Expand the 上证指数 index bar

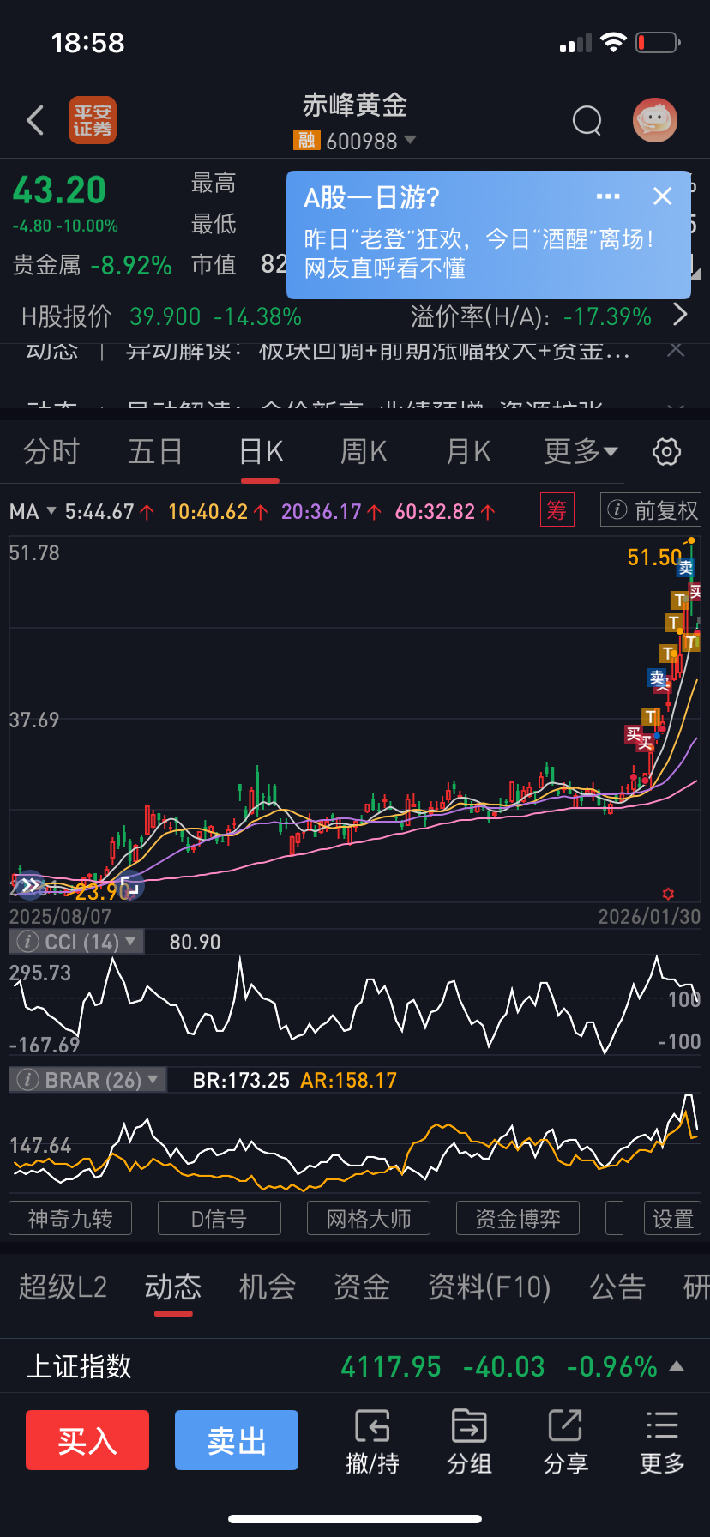677,1365
